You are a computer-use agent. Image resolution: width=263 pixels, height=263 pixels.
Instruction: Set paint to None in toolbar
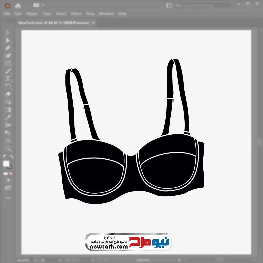pyautogui.click(x=11, y=174)
